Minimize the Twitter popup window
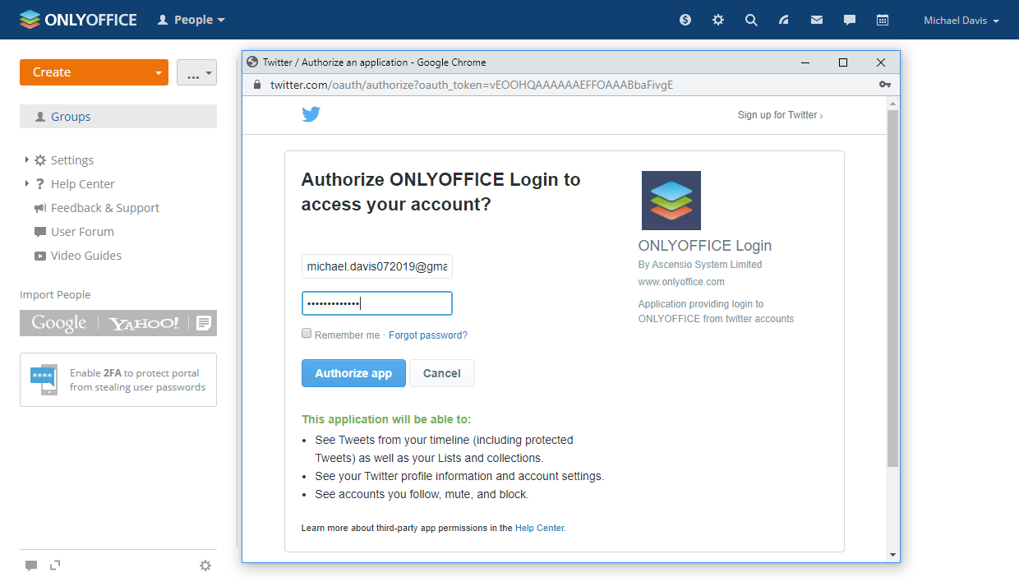 [805, 62]
